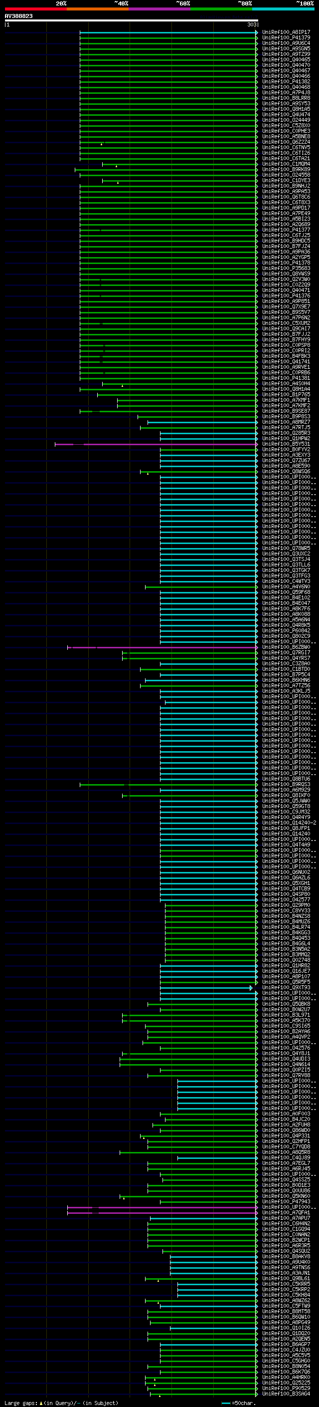Select the UniRef100_Q7RV88 label

click(x=286, y=1075)
